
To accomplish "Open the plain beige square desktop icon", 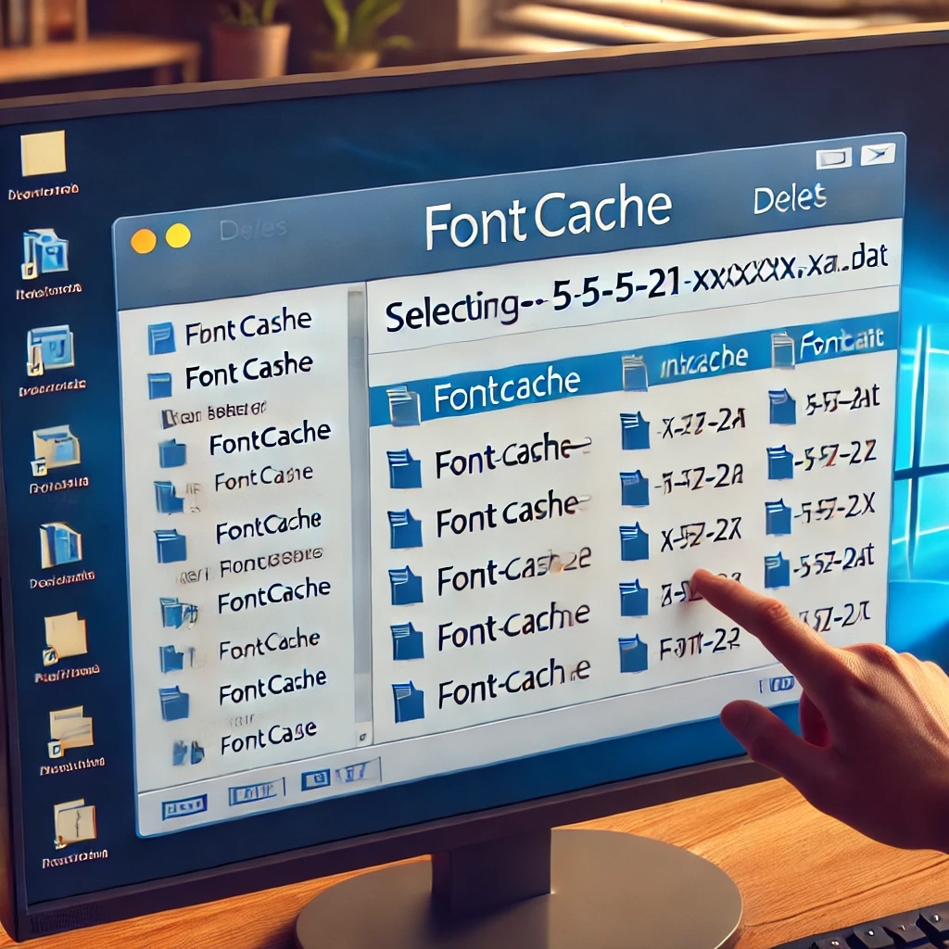I will 43,153.
